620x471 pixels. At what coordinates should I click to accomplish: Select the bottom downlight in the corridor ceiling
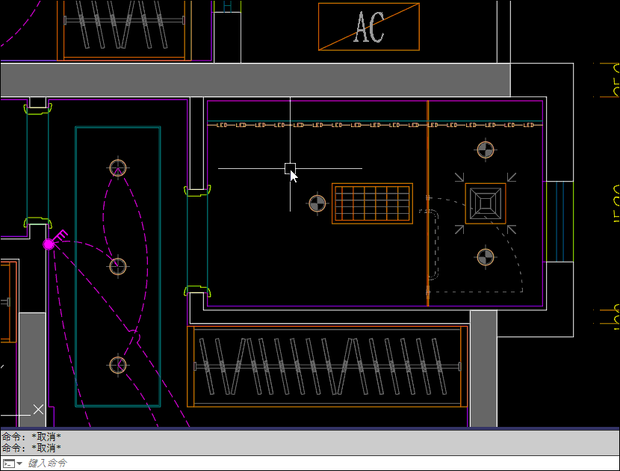click(x=118, y=365)
